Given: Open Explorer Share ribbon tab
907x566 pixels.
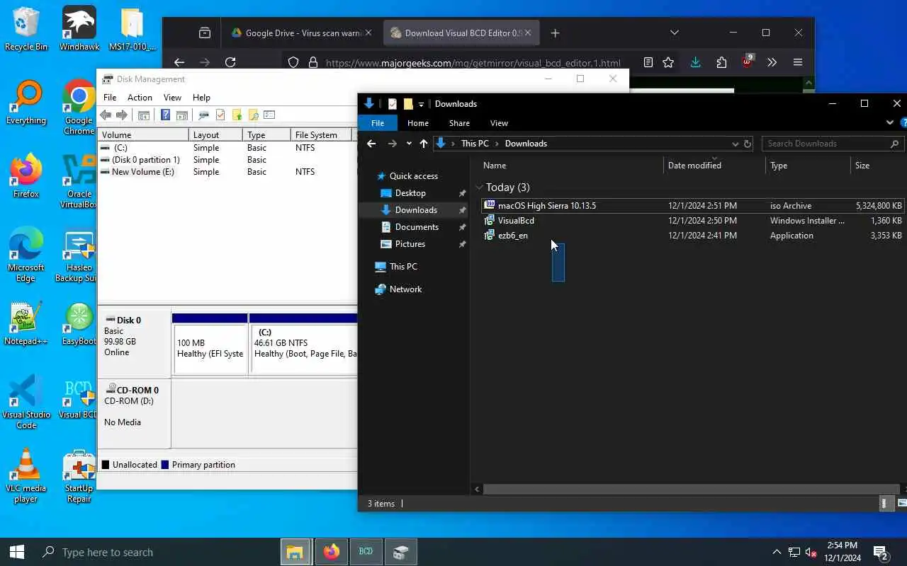Looking at the screenshot, I should [x=459, y=123].
